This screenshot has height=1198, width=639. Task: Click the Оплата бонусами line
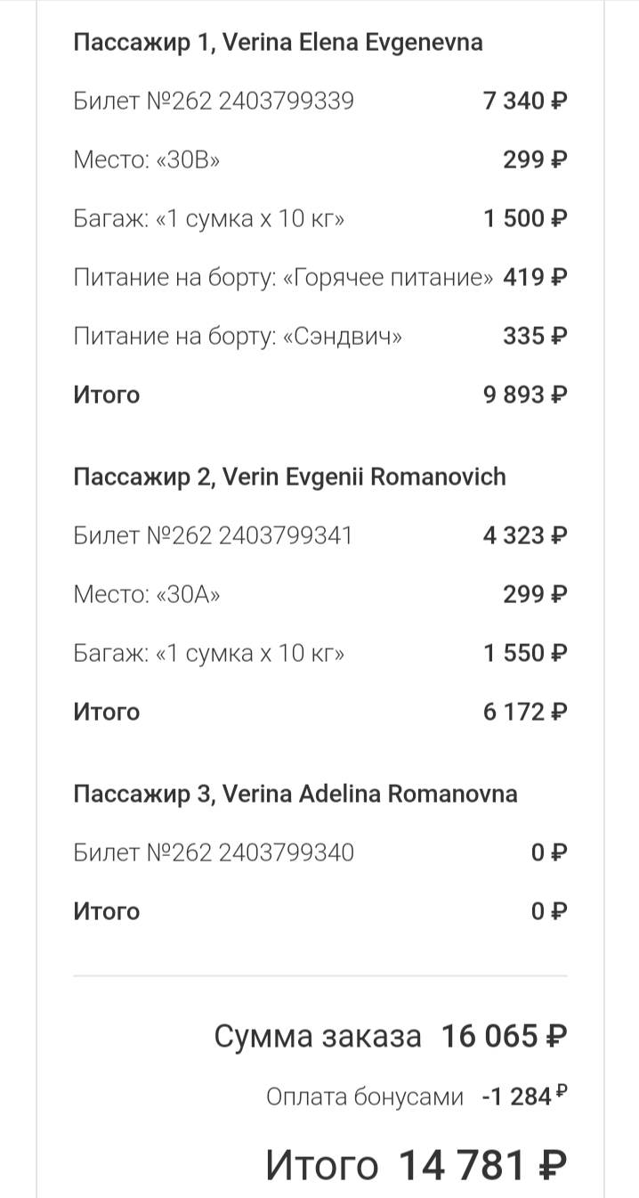coord(417,1097)
